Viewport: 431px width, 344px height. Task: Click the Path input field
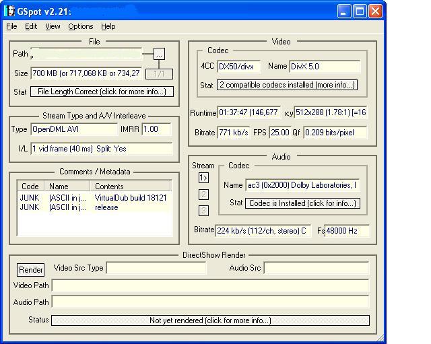86,54
